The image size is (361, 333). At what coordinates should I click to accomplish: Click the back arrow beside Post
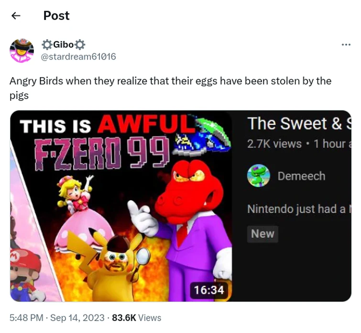click(16, 16)
